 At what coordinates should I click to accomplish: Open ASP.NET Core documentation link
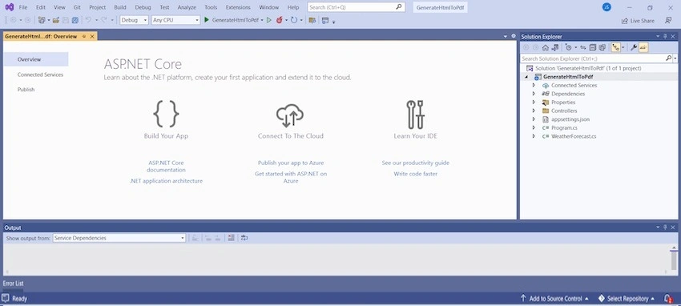[166, 167]
